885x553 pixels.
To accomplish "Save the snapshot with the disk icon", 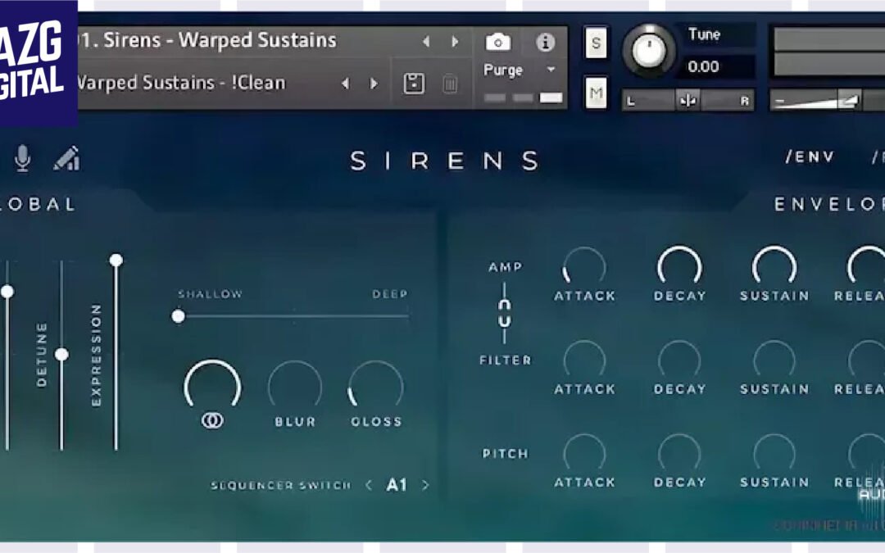I will 414,84.
